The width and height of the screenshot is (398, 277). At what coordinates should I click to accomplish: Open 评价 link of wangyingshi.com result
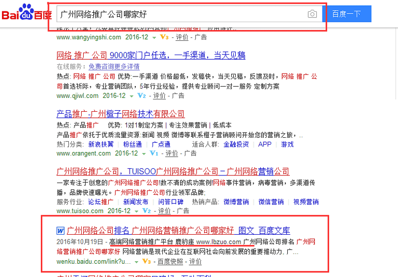pyautogui.click(x=182, y=37)
